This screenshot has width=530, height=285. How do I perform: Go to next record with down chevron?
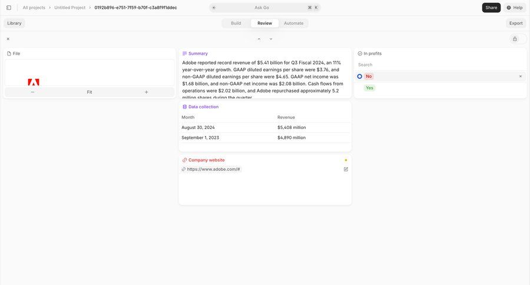pyautogui.click(x=271, y=39)
